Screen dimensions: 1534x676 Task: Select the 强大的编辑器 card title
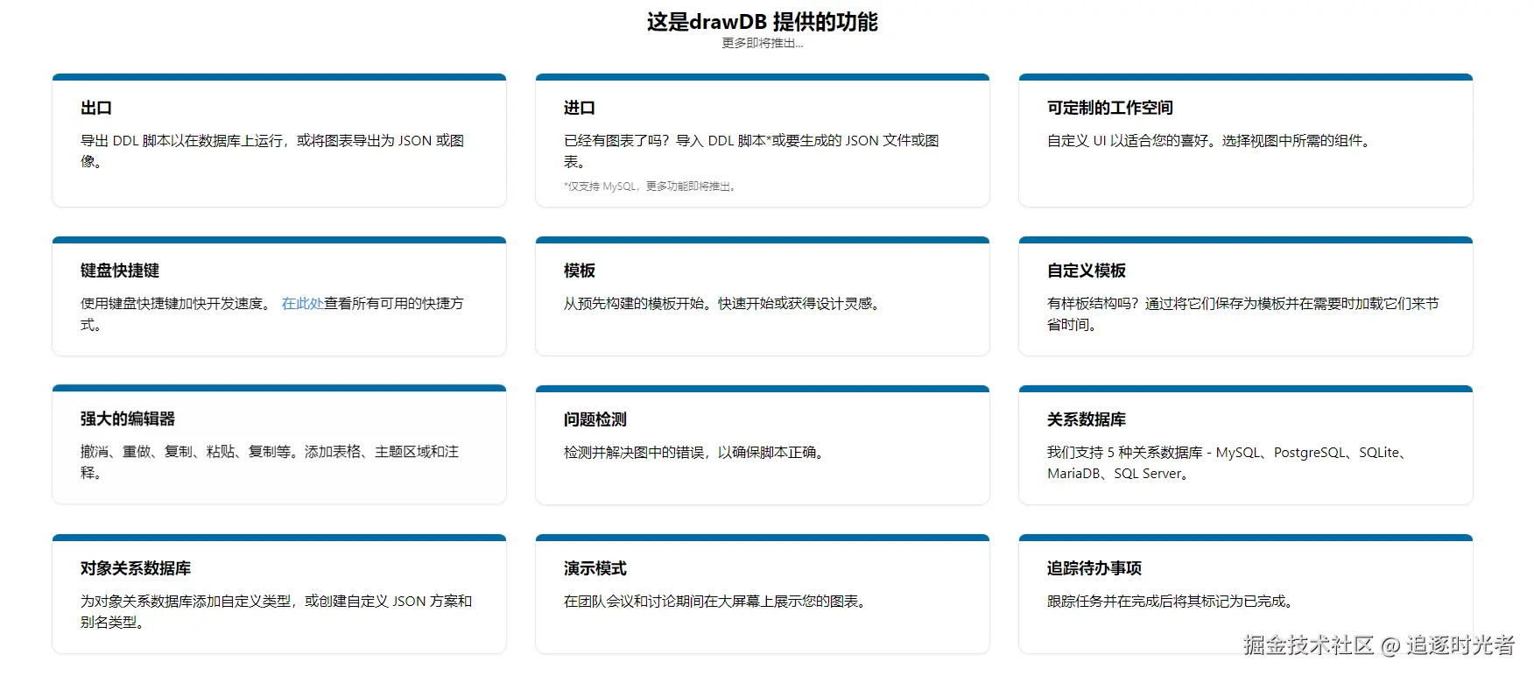click(128, 419)
